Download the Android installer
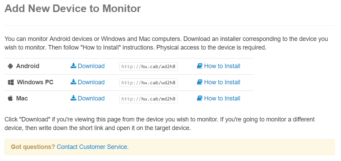This screenshot has height=161, width=341. [88, 66]
